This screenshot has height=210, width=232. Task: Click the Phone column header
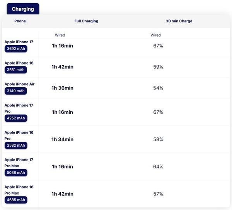click(x=20, y=21)
